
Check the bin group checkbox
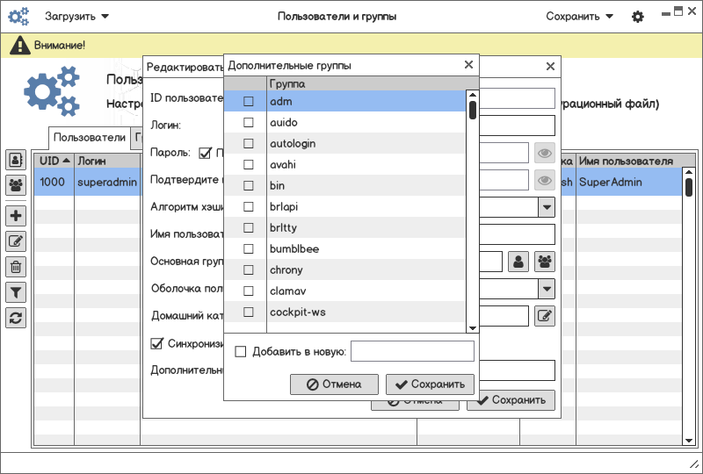[249, 185]
